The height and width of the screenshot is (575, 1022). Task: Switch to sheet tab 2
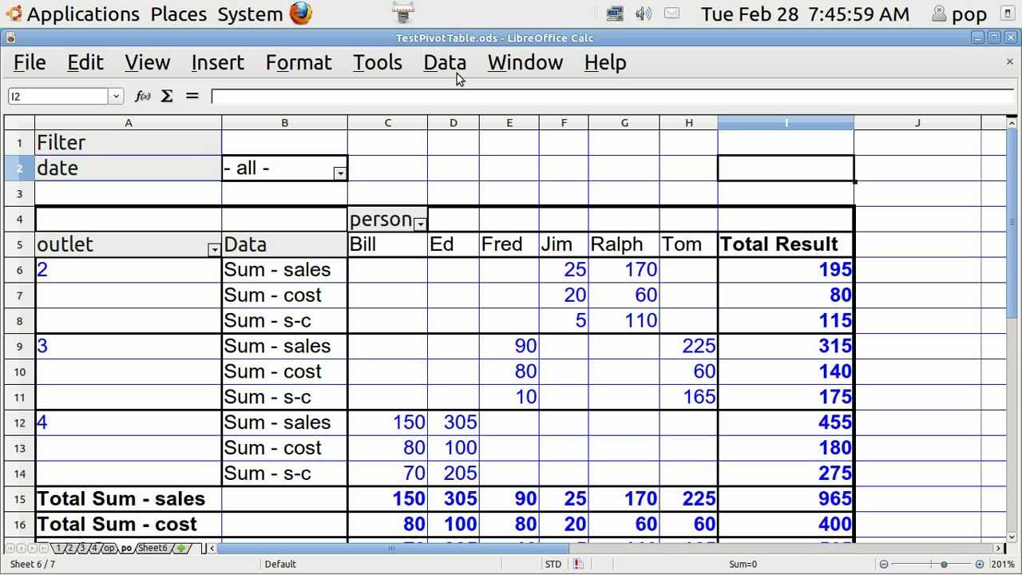70,549
